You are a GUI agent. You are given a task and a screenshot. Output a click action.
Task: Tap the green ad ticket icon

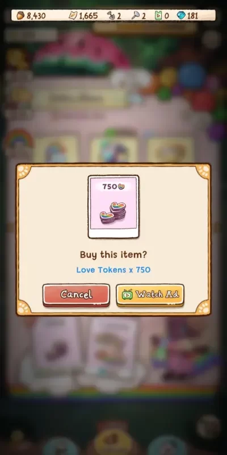tap(158, 15)
